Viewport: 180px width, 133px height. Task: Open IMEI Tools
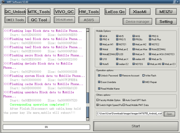16,20
